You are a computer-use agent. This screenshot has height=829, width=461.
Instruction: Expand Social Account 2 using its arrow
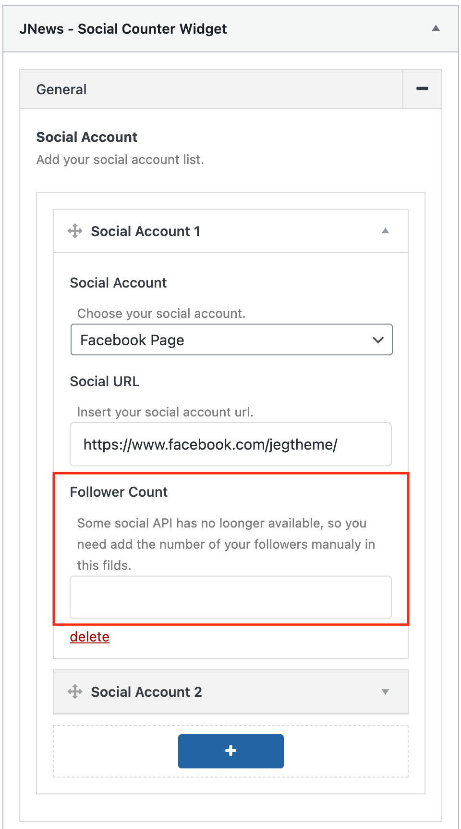385,692
